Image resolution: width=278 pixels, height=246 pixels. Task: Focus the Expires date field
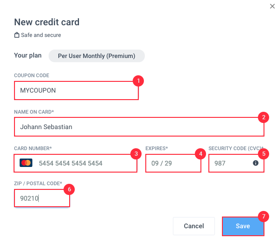pos(173,163)
